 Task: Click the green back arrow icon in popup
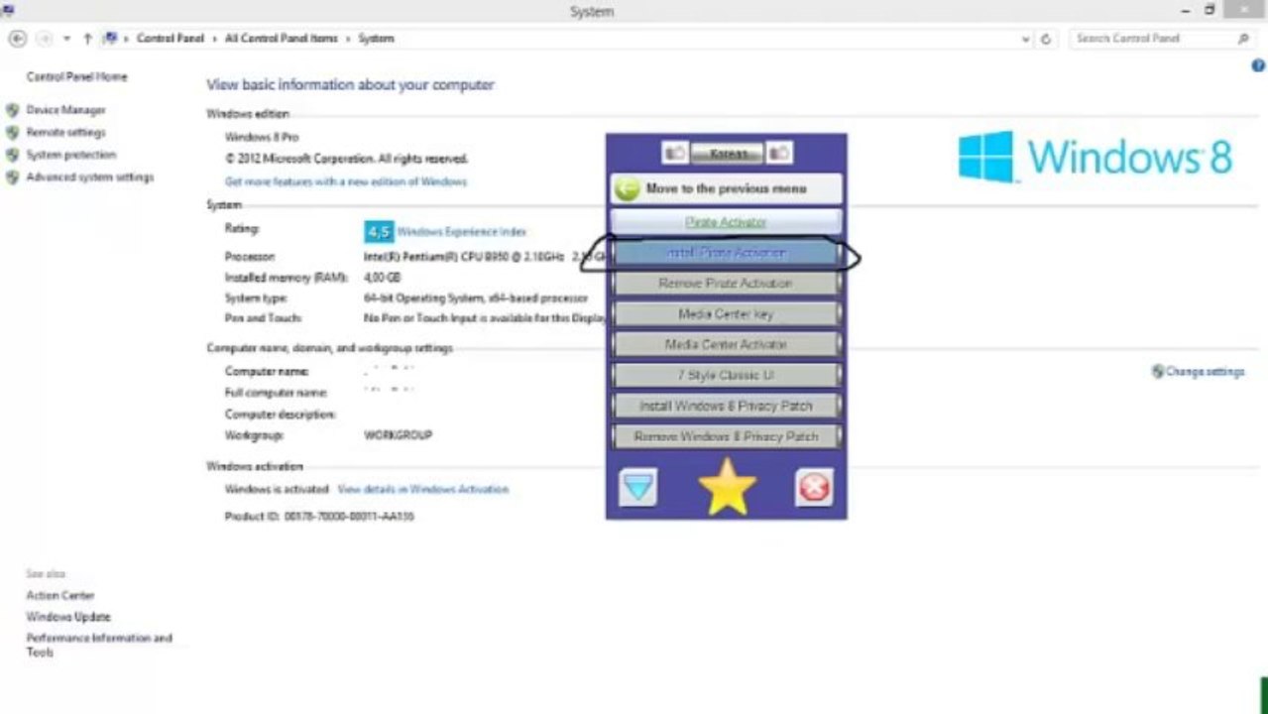click(x=627, y=189)
